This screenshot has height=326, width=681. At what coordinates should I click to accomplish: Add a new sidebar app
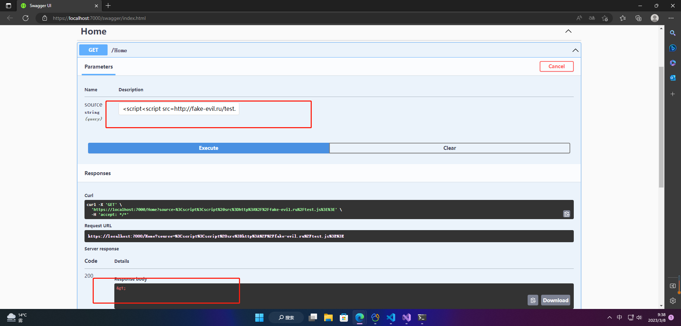point(673,94)
